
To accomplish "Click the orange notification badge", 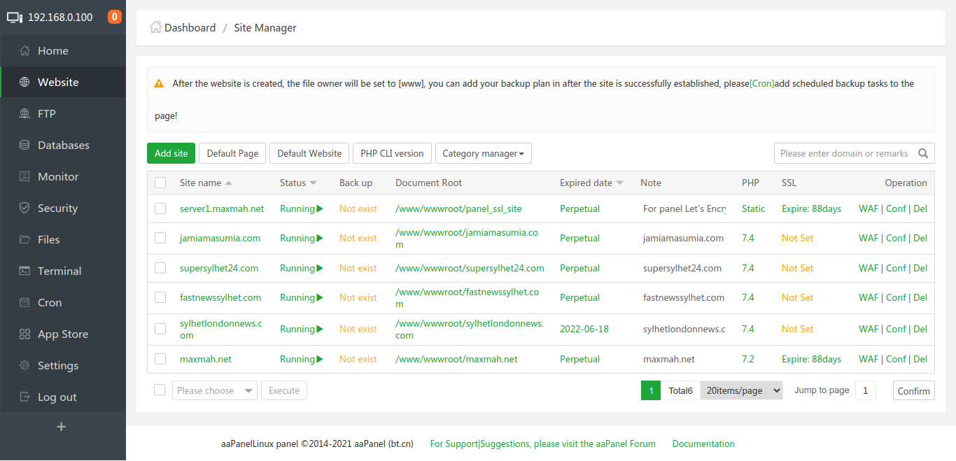I will tap(115, 17).
